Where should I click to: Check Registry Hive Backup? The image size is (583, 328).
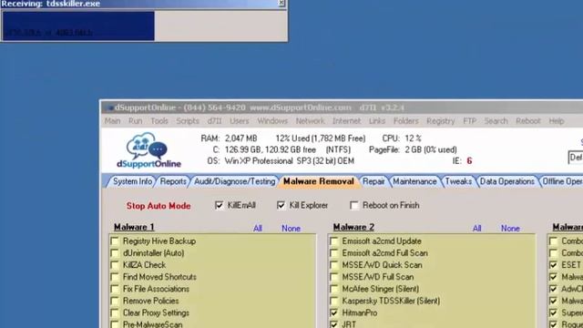coord(115,241)
